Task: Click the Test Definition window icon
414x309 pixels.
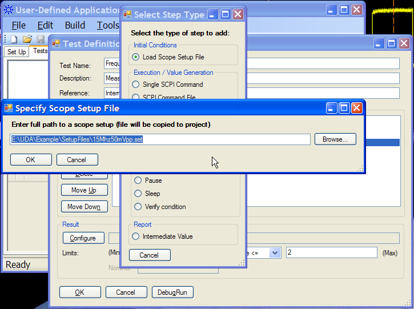Action: [56, 43]
